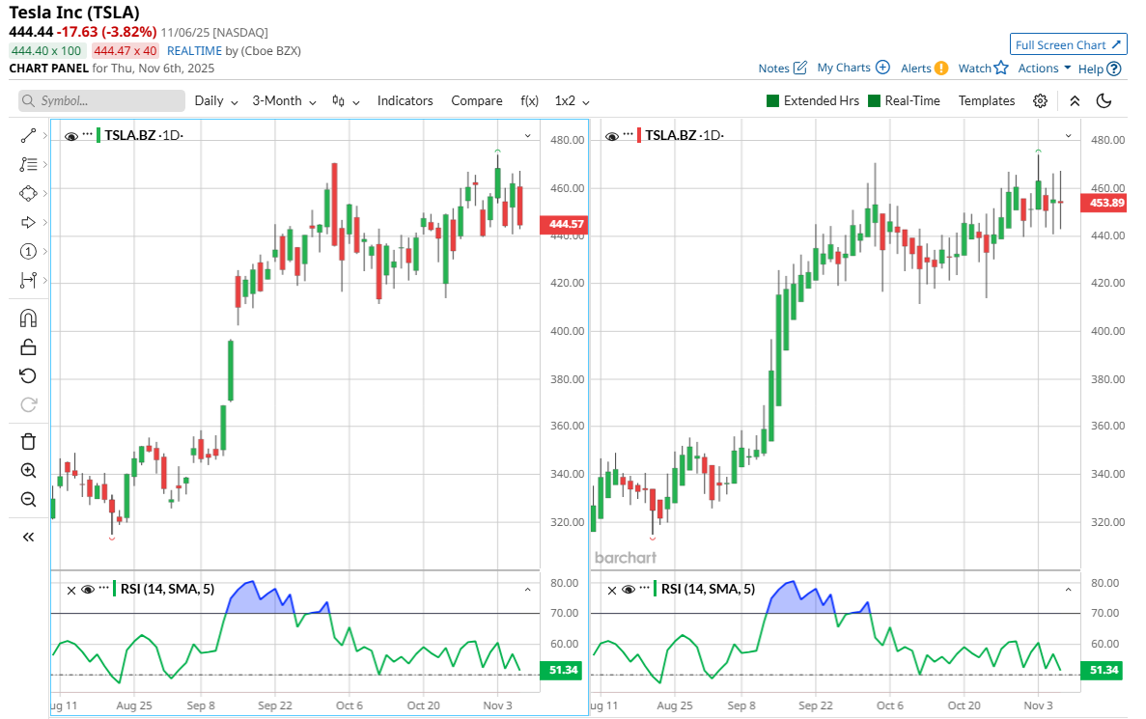Click the 453.89 price label on right axis

click(1104, 203)
